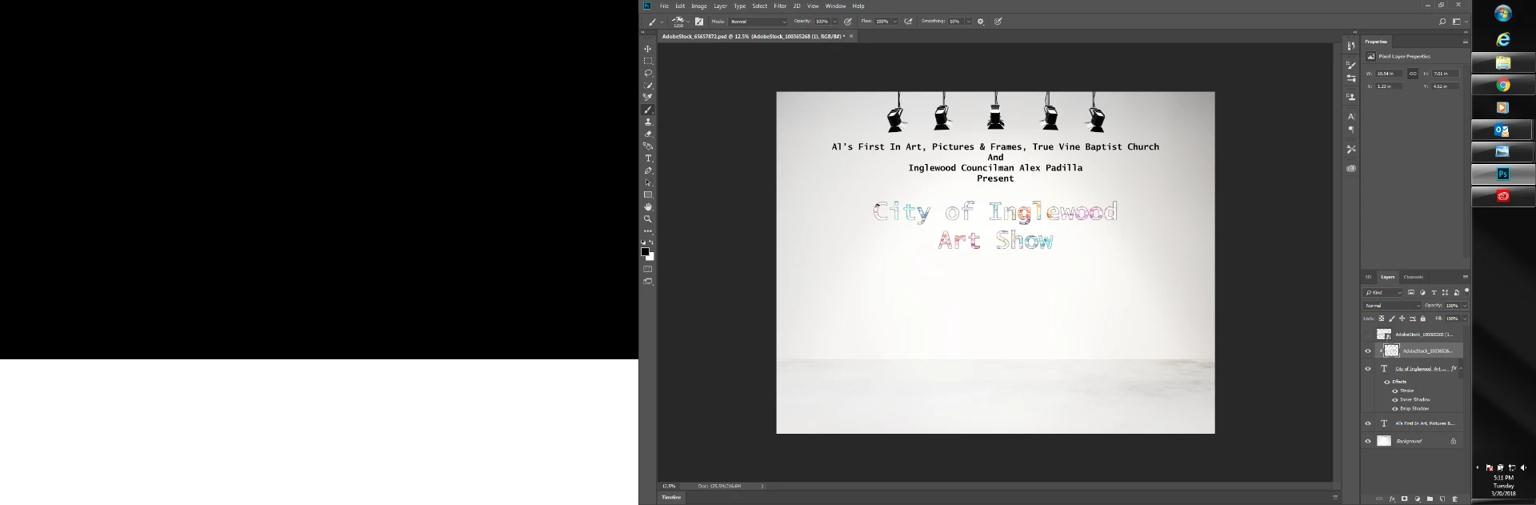Open the Timeline panel tab
This screenshot has height=505, width=1536.
pyautogui.click(x=671, y=497)
